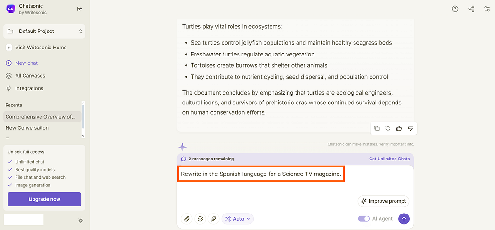Toggle the light/dark theme sun icon
Viewport: 495px width, 230px height.
coord(81,221)
